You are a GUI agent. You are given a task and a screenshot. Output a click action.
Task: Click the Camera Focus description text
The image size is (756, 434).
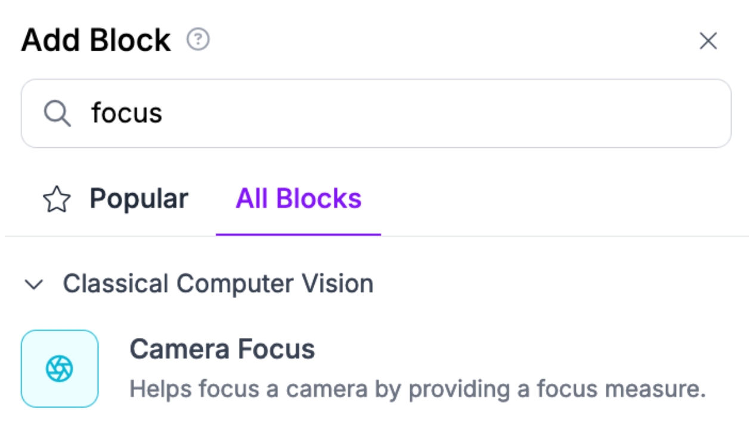417,389
